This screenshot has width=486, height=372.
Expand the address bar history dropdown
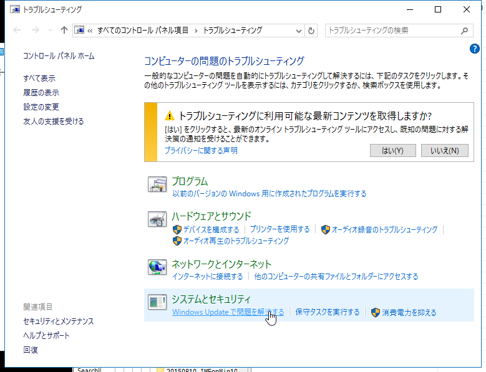tap(298, 31)
